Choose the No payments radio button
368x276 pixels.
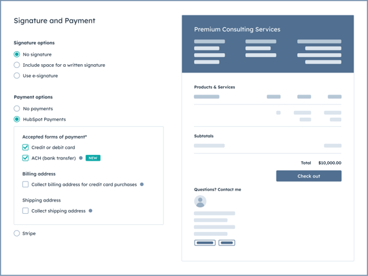coord(17,108)
